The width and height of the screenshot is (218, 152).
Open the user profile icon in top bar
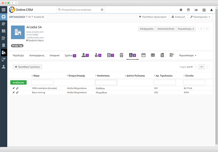[x=211, y=10]
